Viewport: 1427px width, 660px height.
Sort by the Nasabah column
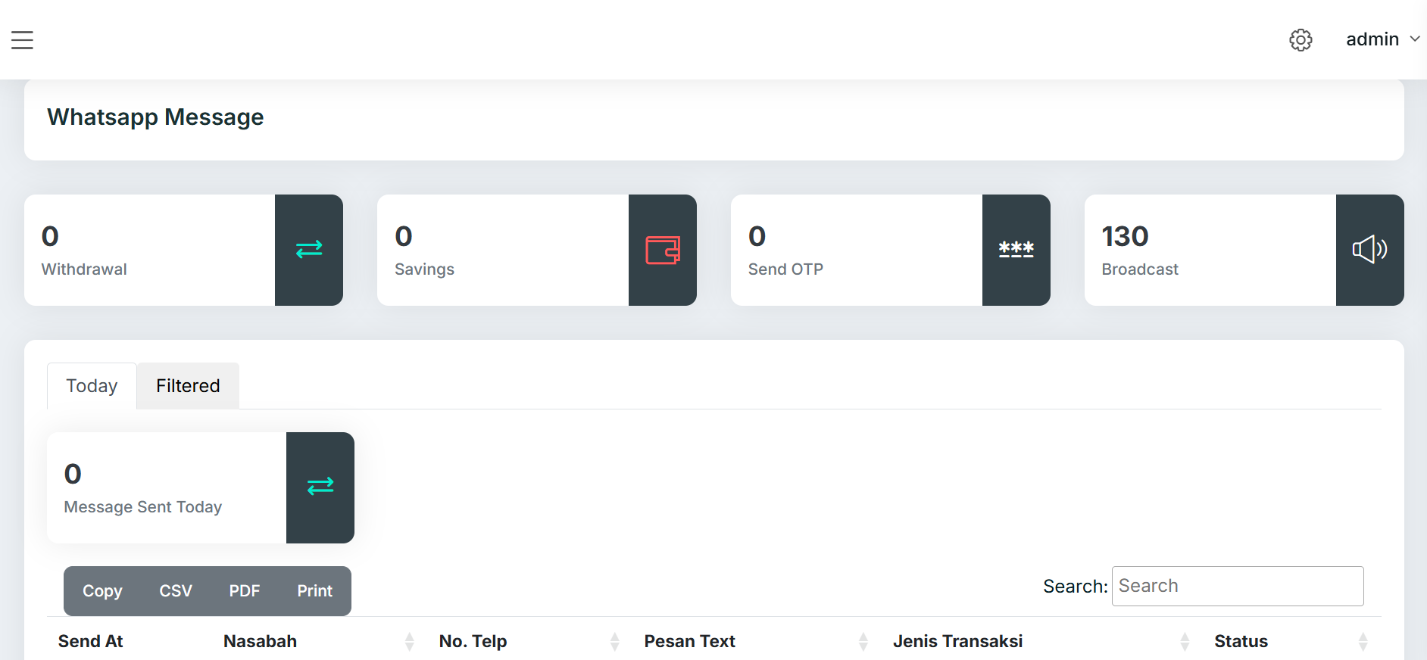[260, 641]
